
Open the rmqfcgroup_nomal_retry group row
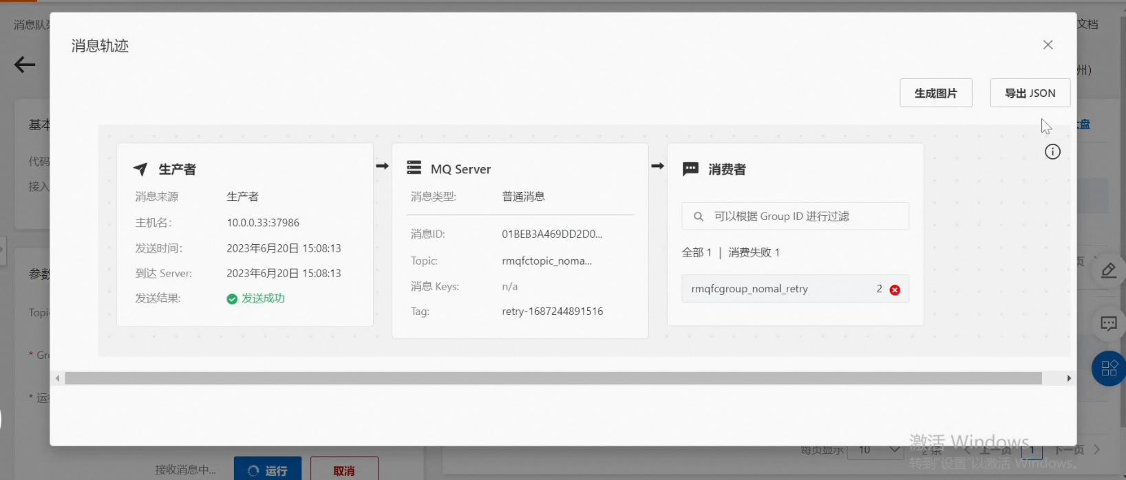coord(795,289)
